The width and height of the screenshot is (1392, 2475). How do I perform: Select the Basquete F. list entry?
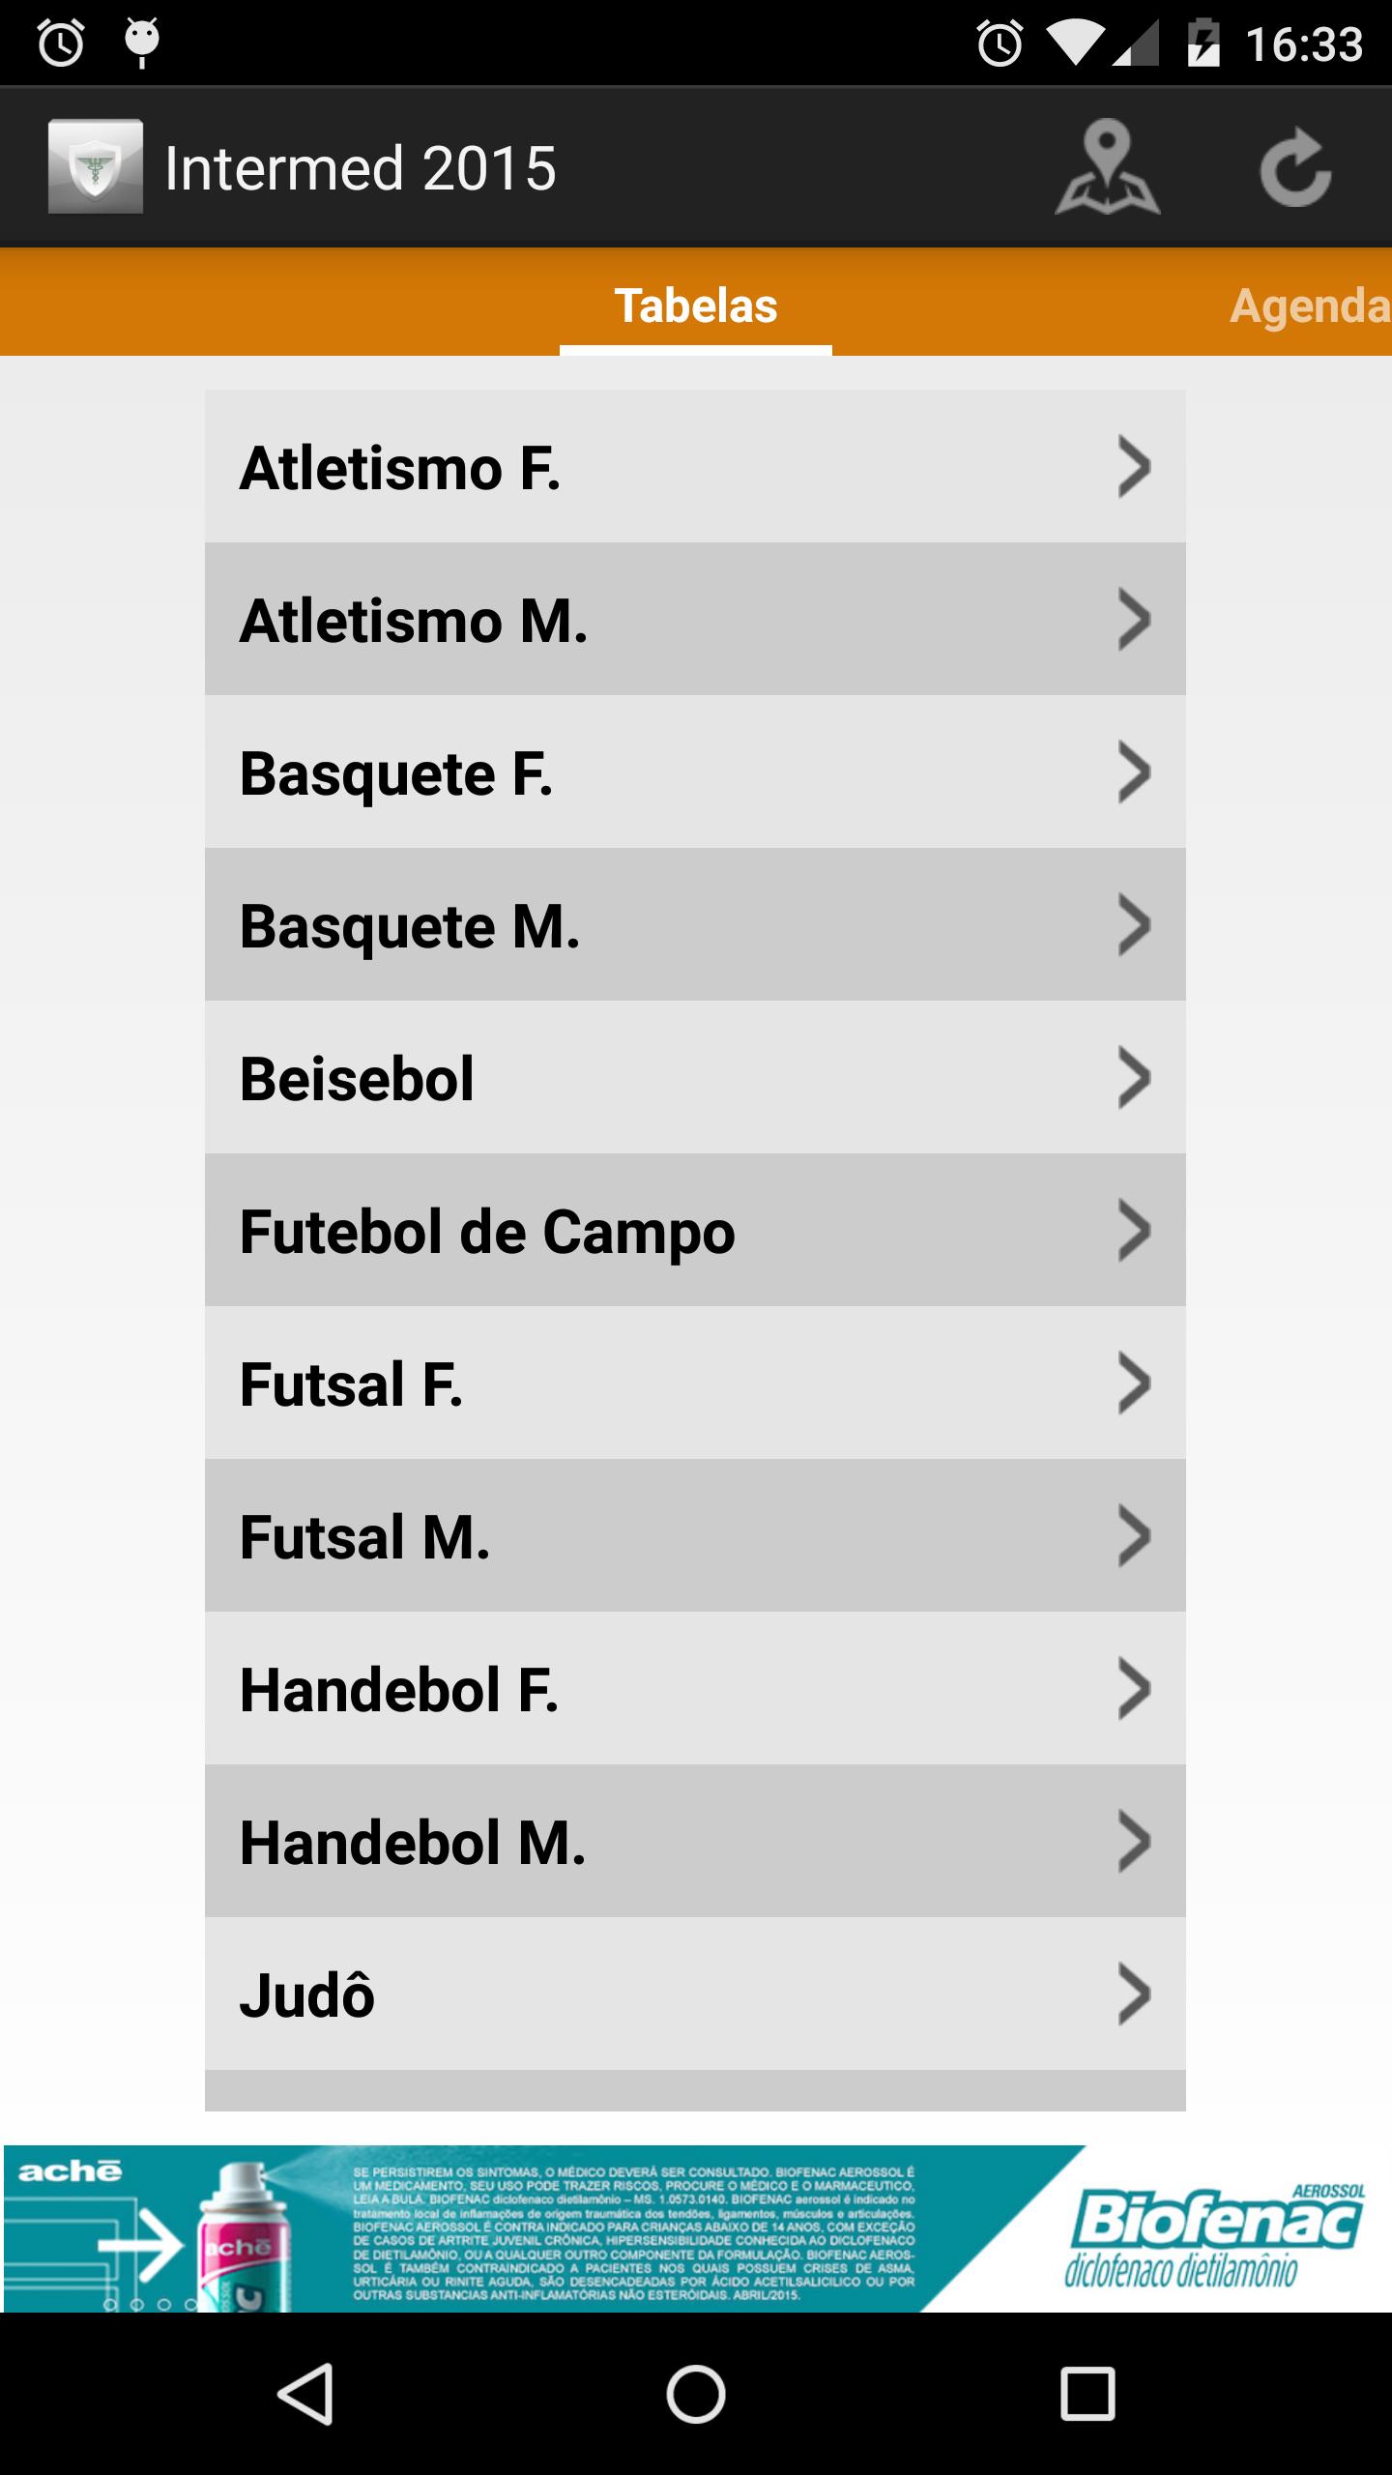point(694,772)
